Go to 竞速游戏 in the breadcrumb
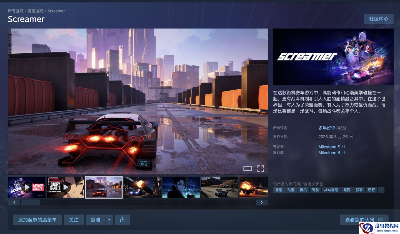400x234 pixels. [36, 11]
